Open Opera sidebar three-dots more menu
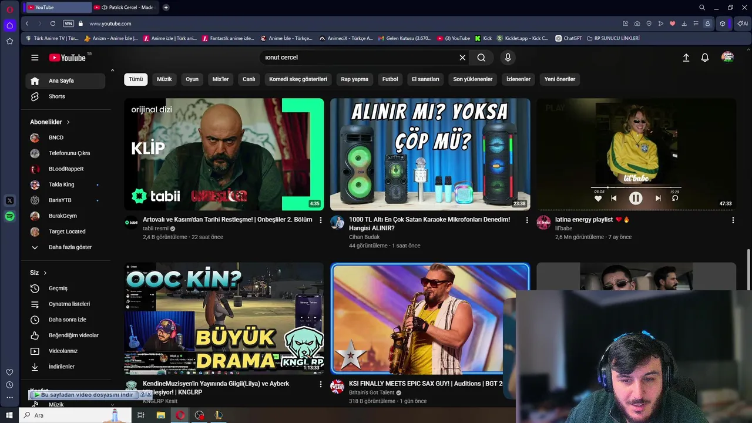 point(9,398)
